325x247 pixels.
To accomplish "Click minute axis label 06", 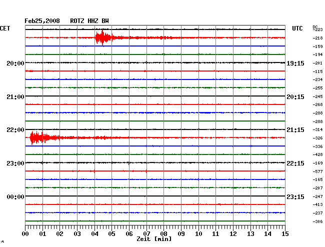I will coord(129,234).
